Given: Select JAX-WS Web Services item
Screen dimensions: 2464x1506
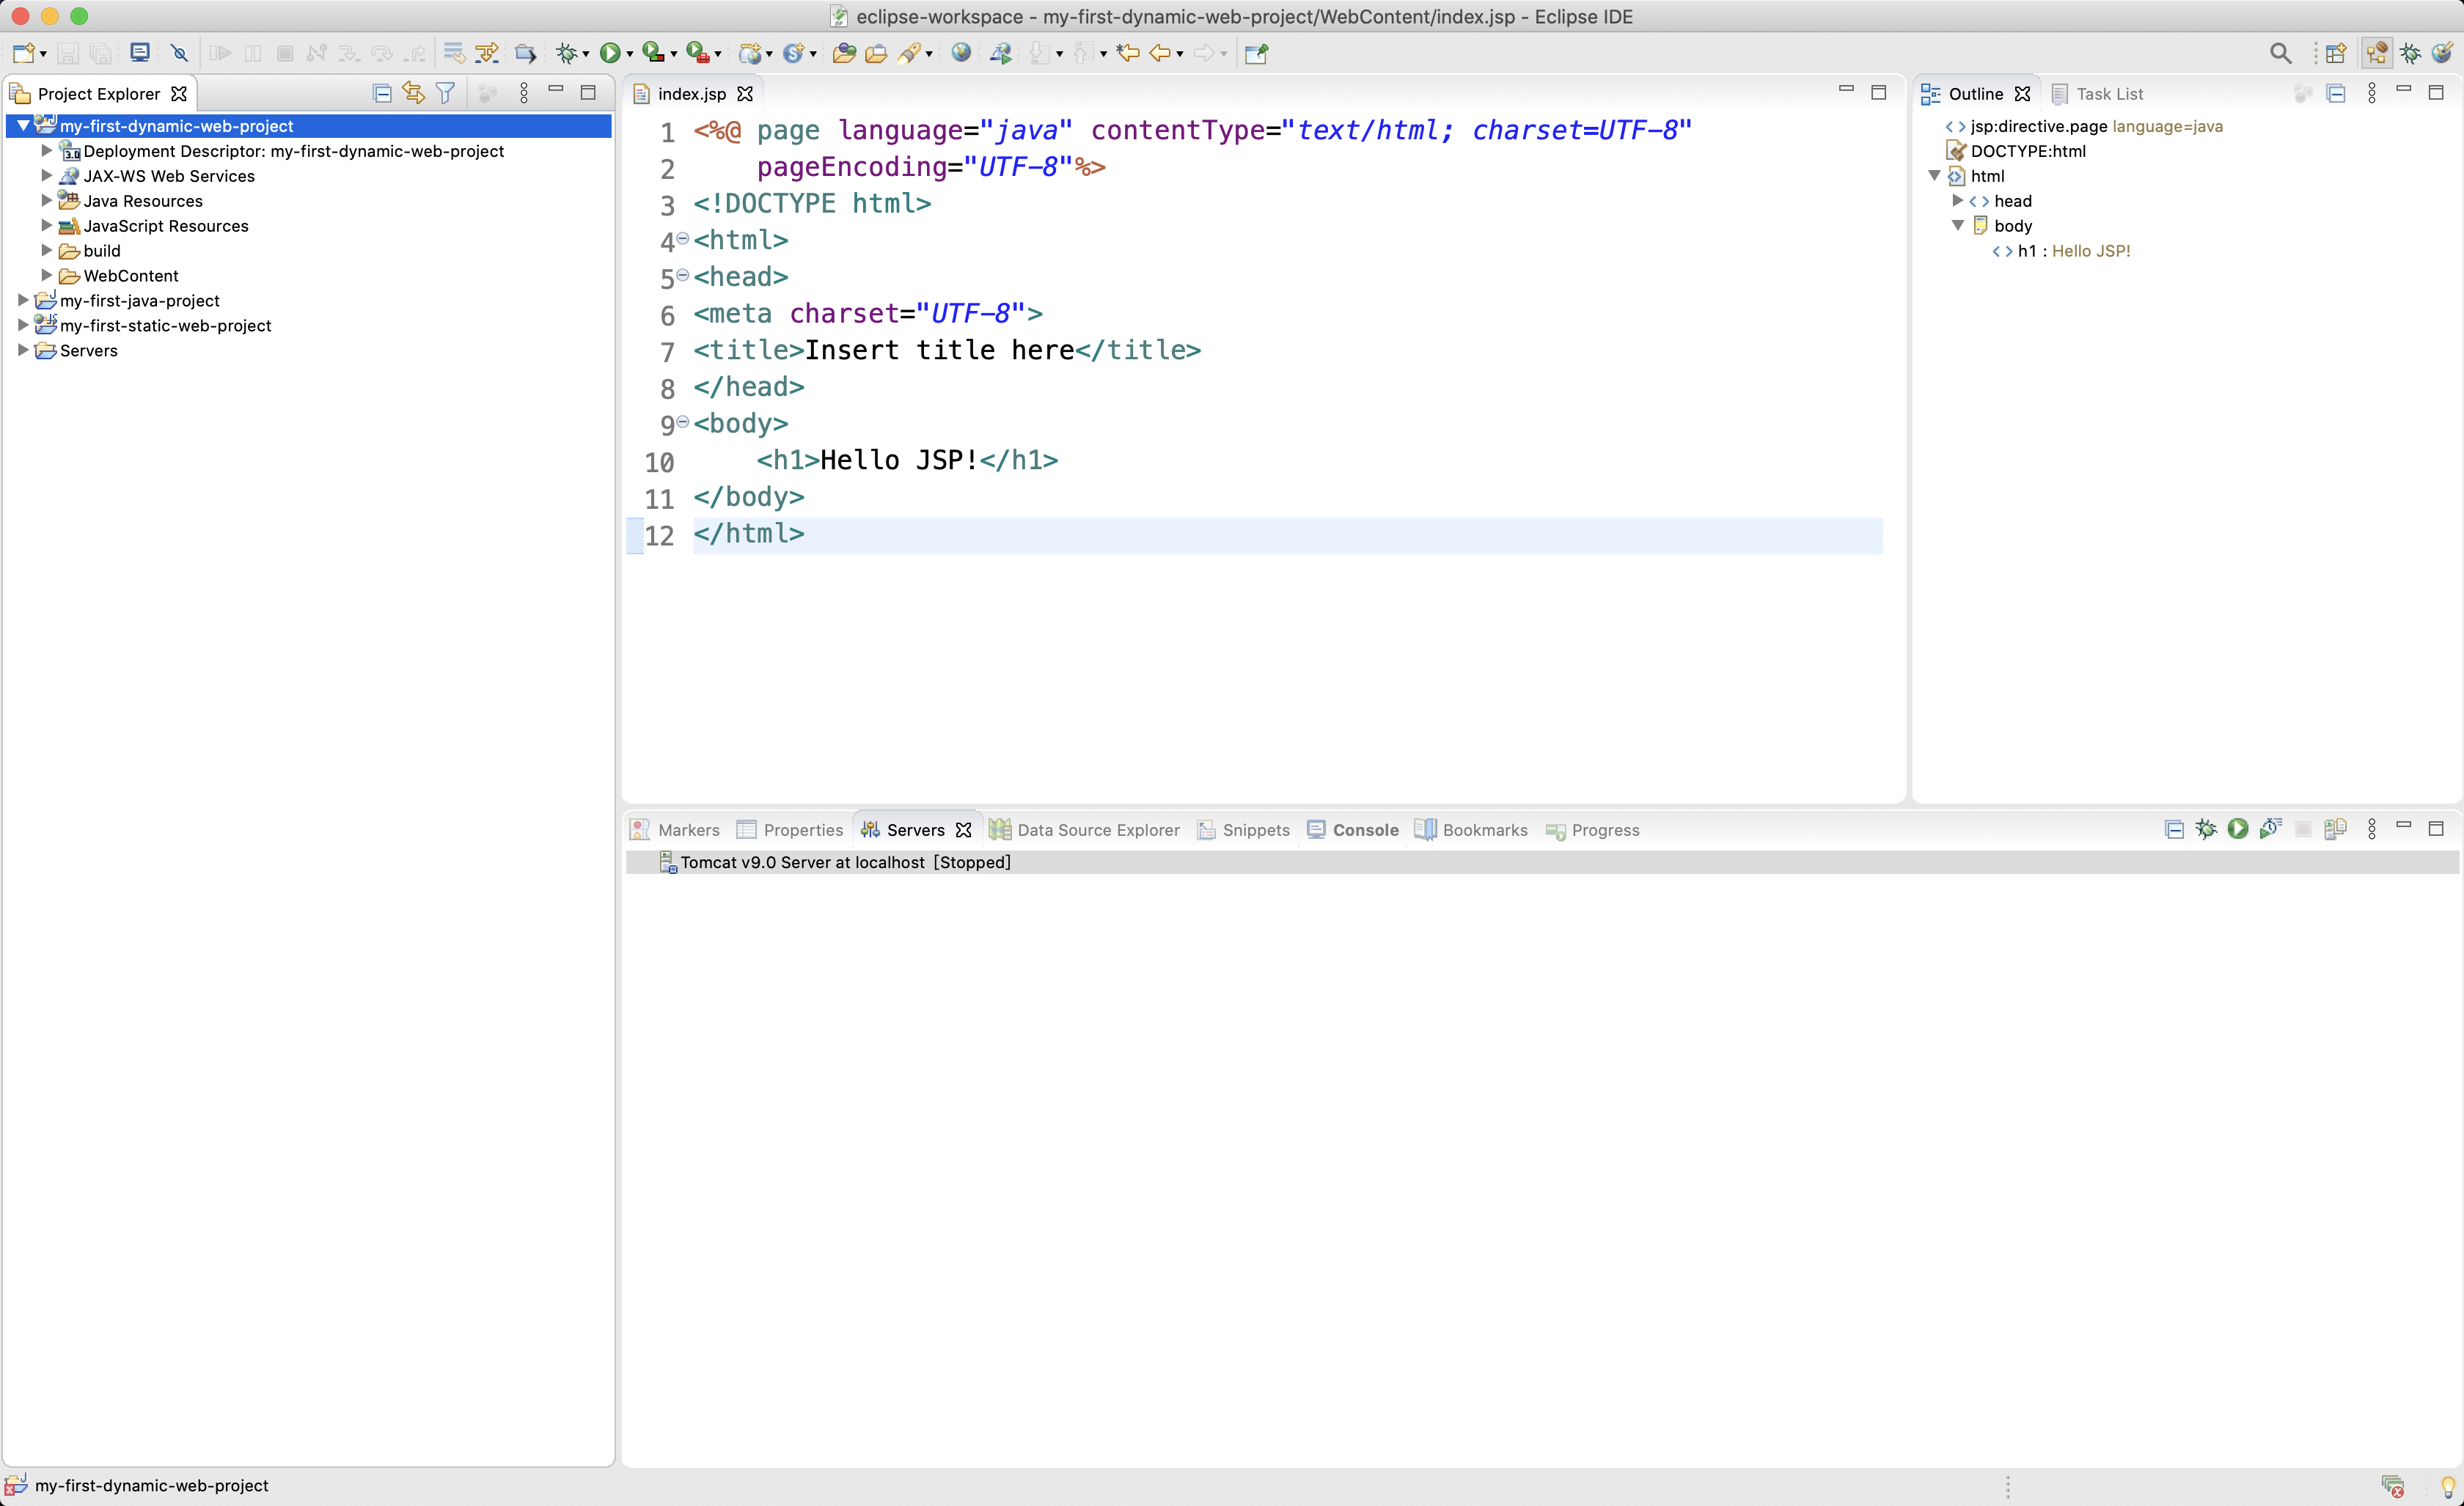Looking at the screenshot, I should (x=169, y=176).
